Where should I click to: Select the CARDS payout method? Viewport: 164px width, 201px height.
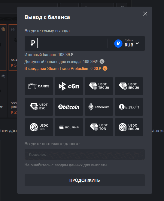point(39,86)
